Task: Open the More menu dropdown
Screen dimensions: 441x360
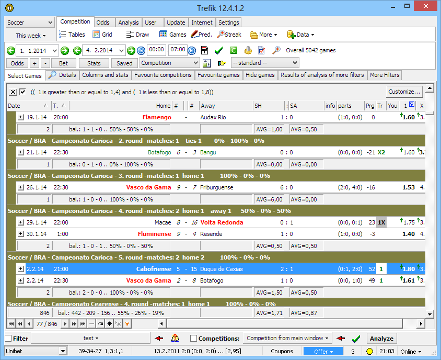Action: click(x=263, y=35)
